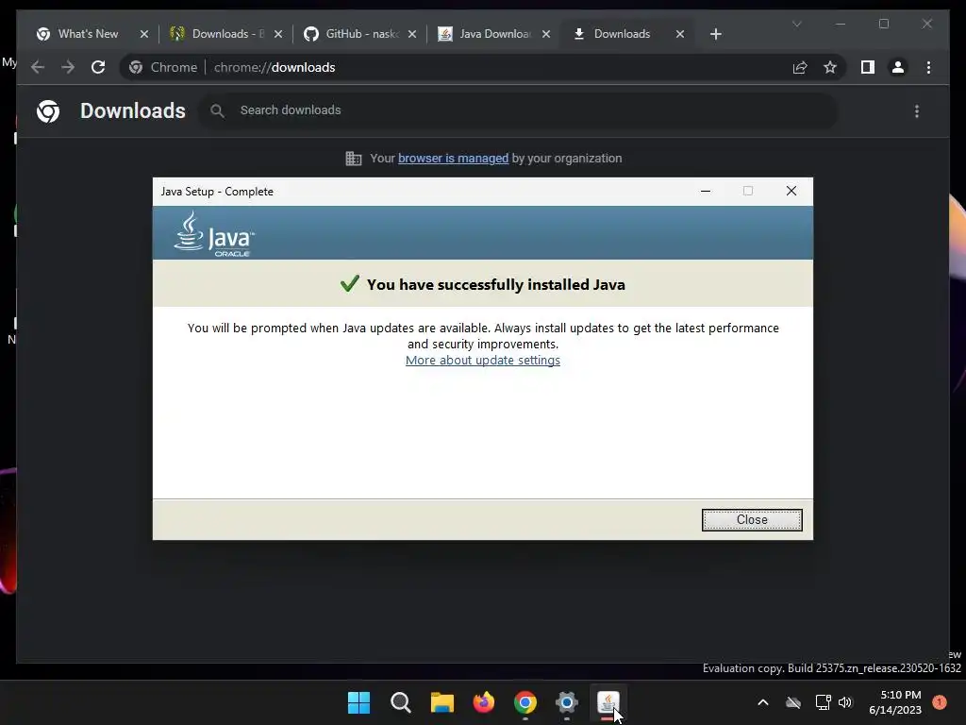Open notification badge in tray

tap(940, 702)
